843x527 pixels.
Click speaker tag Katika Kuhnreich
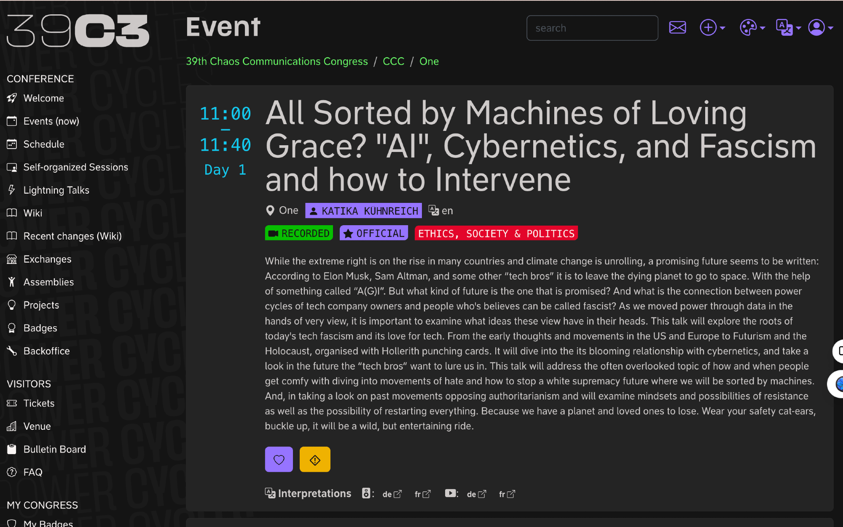[x=363, y=211]
